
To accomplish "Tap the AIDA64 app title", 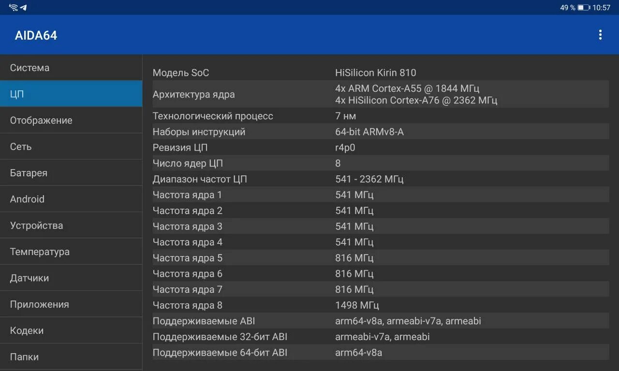I will click(x=36, y=35).
